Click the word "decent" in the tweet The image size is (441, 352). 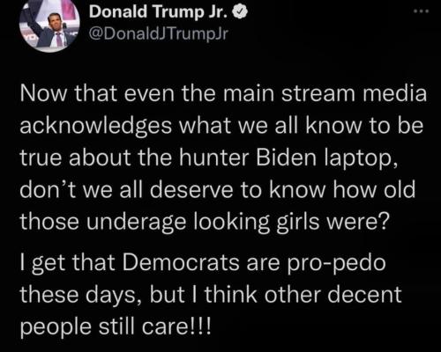364,295
